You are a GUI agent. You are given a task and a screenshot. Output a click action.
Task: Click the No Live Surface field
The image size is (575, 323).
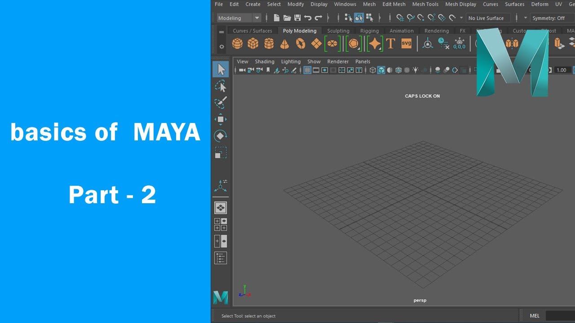click(x=488, y=18)
